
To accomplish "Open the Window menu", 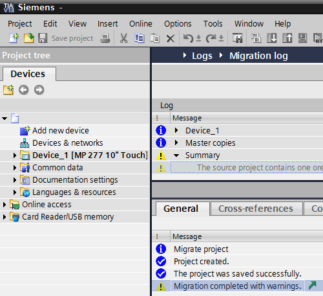I will coord(249,24).
